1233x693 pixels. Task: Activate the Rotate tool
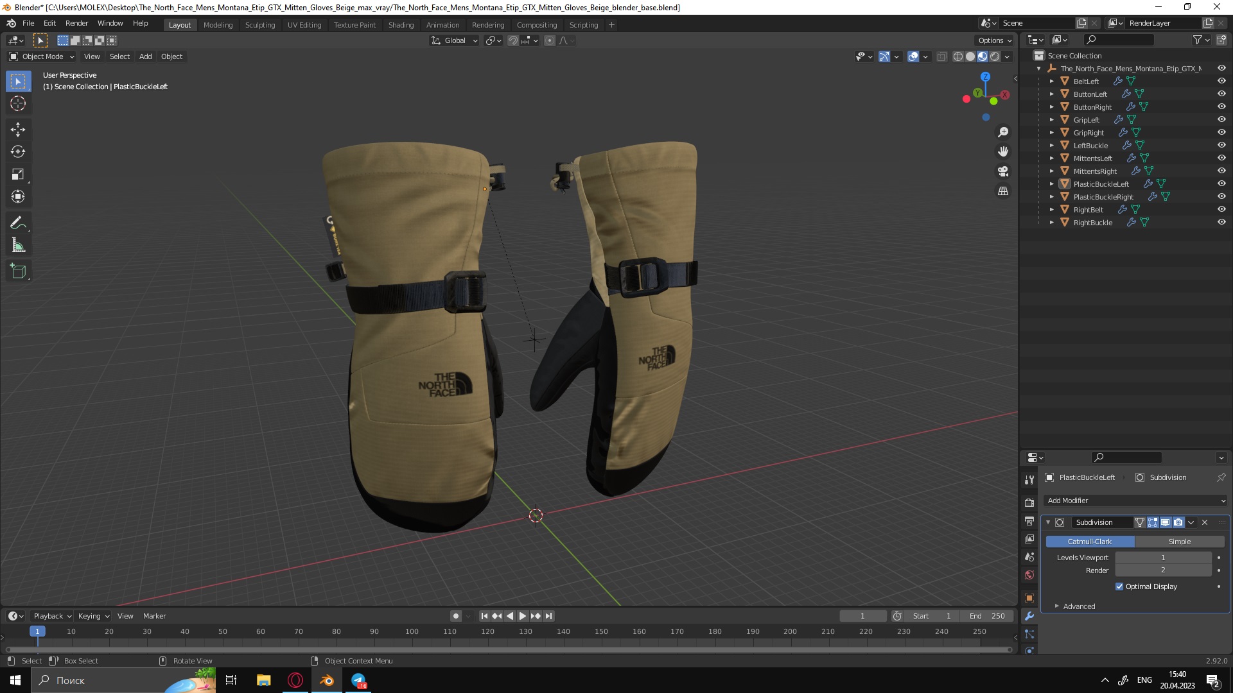18,152
